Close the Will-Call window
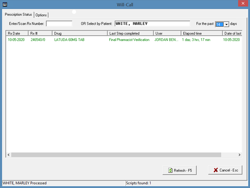The width and height of the screenshot is (250, 188). (x=243, y=4)
